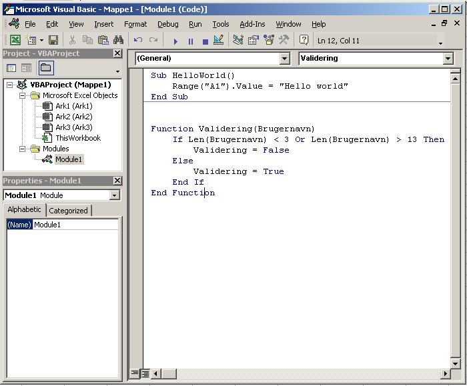This screenshot has width=467, height=386.
Task: Run the macro with the play icon
Action: coord(176,41)
